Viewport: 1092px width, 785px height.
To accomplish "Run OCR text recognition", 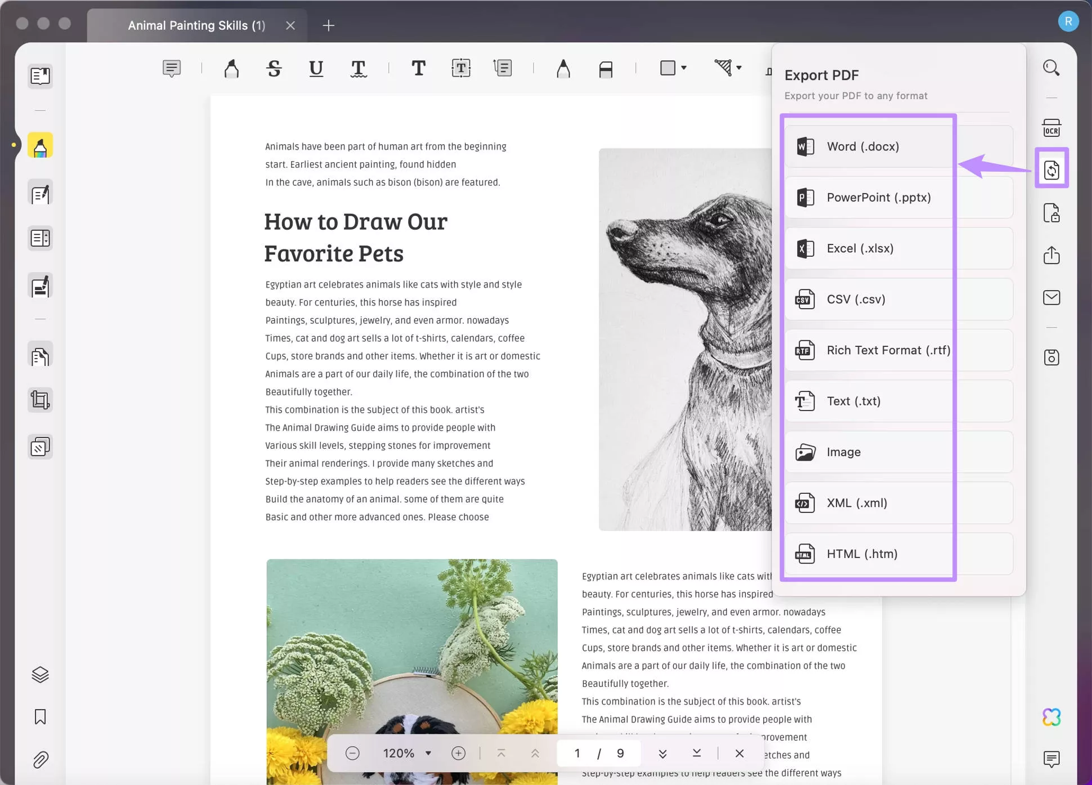I will 1051,128.
